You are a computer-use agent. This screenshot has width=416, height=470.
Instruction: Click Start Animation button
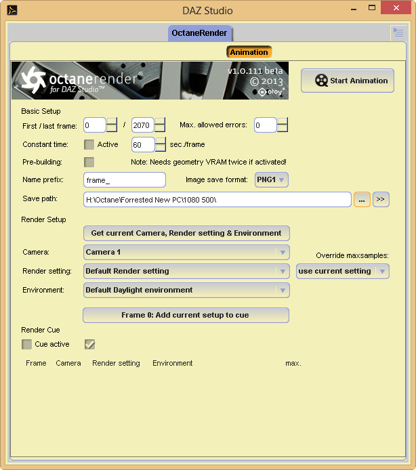pyautogui.click(x=348, y=81)
